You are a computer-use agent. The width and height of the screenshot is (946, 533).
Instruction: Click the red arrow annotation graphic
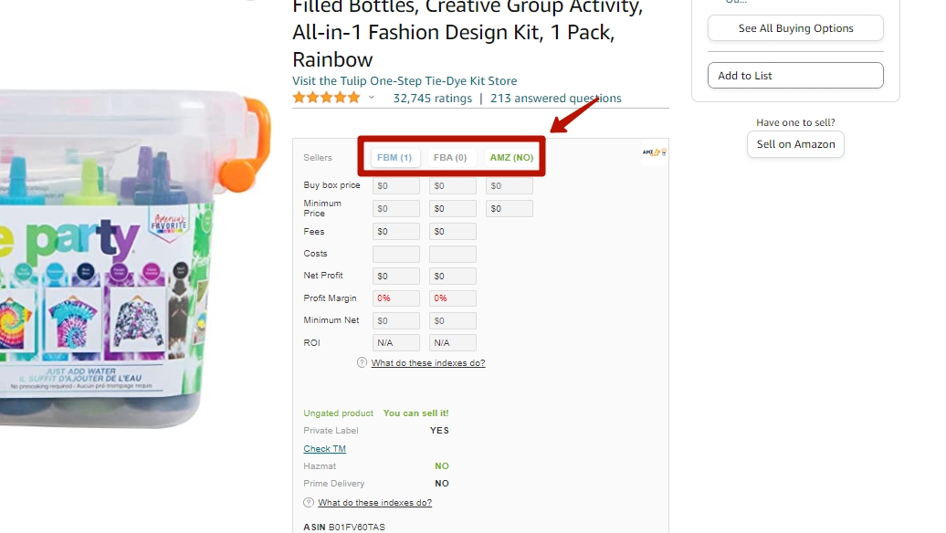pos(575,114)
